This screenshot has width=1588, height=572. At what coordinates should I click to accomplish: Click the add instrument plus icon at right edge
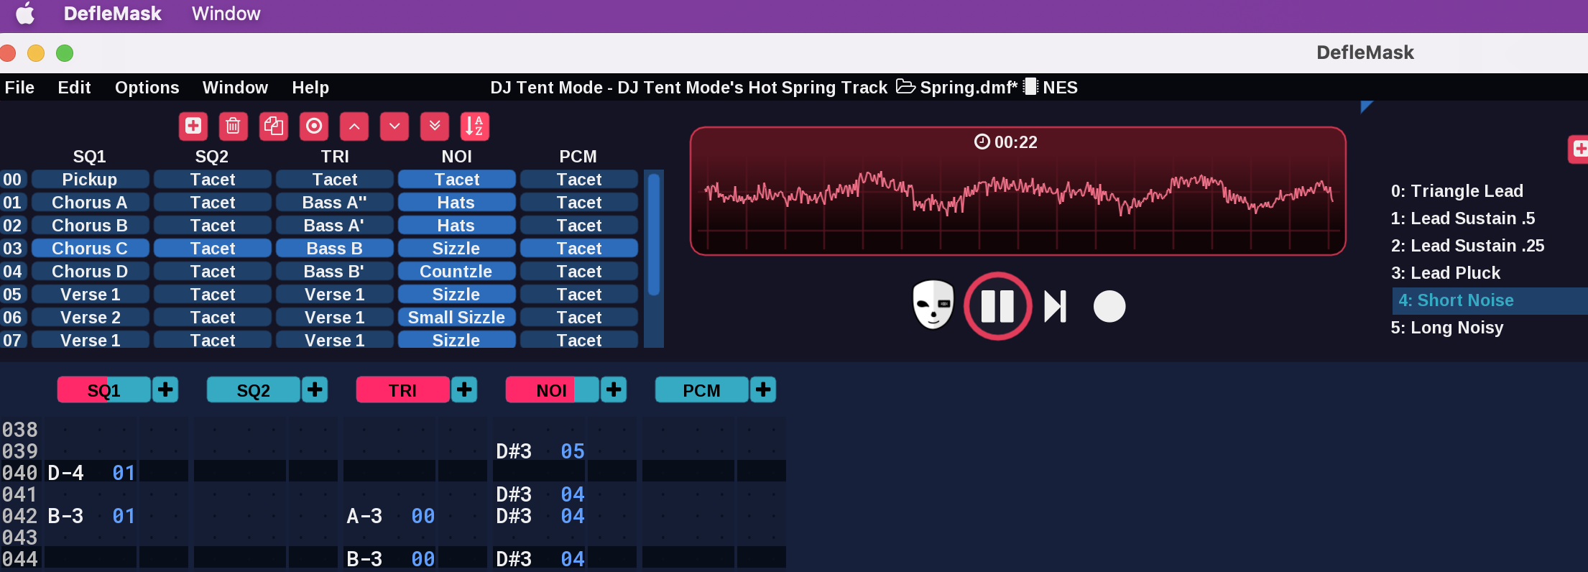click(1579, 149)
